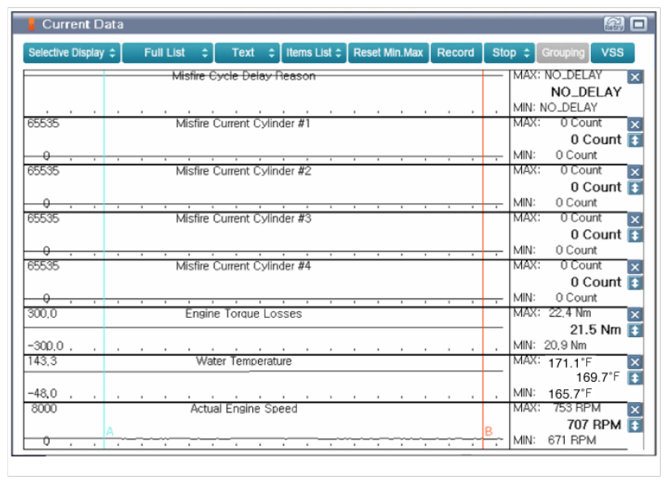This screenshot has width=668, height=484.
Task: Start recording with the Record button
Action: pyautogui.click(x=455, y=53)
